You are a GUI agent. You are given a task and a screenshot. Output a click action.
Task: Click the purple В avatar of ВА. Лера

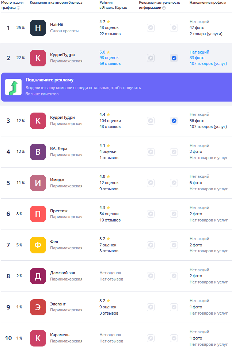coord(38,152)
